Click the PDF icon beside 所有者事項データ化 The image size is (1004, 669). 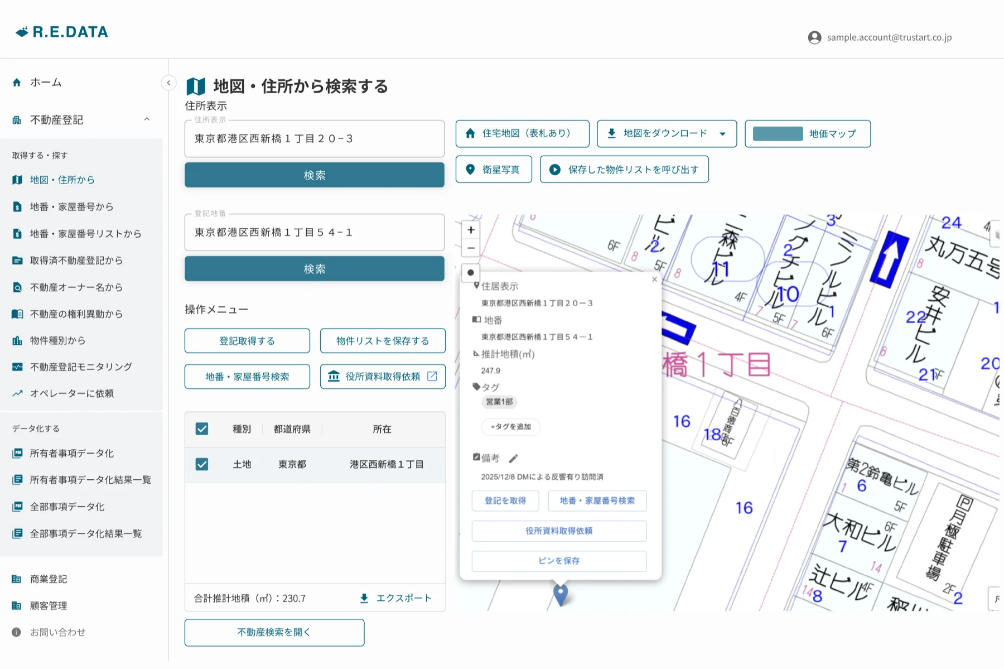[x=17, y=453]
